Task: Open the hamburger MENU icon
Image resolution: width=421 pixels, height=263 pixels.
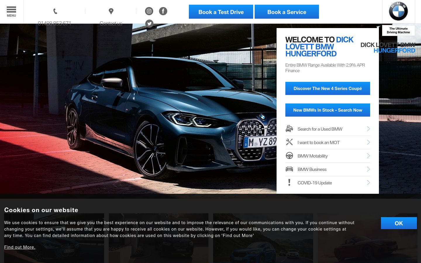Action: pyautogui.click(x=11, y=12)
